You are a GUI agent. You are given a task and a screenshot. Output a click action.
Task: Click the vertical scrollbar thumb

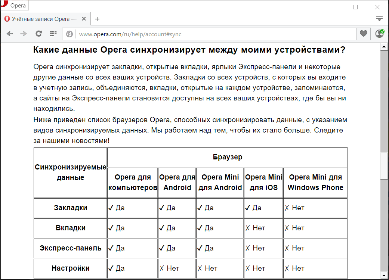(384, 165)
